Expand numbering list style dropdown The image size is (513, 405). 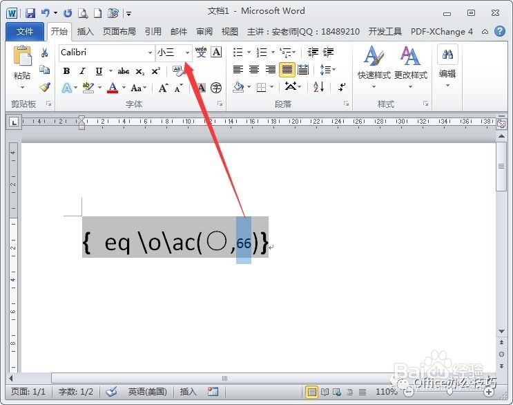point(273,52)
